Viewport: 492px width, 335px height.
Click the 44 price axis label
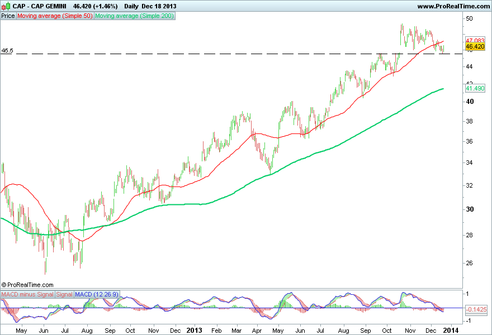tap(469, 66)
